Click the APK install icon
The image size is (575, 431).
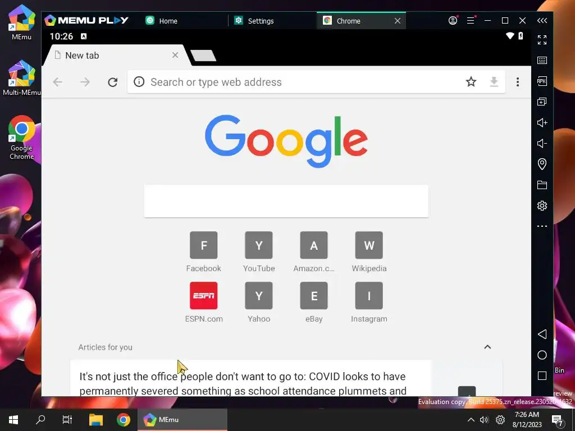click(542, 81)
